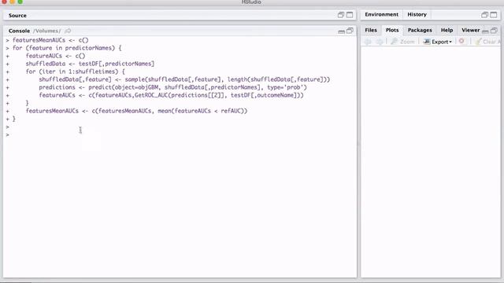Click the Clear All plots broom button
504x283 pixels.
487,42
